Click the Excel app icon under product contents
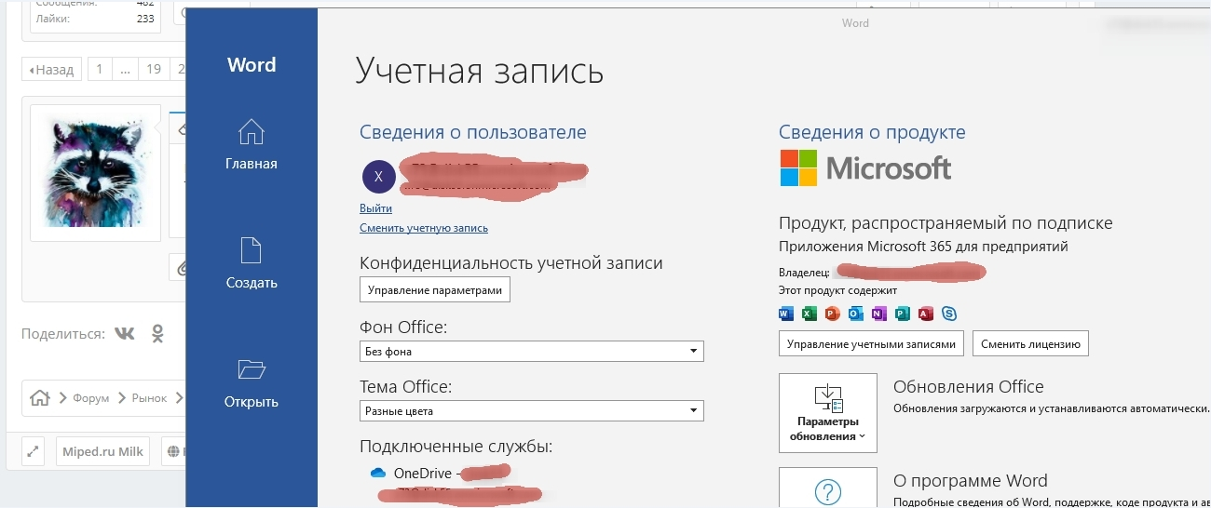This screenshot has width=1211, height=508. (809, 314)
